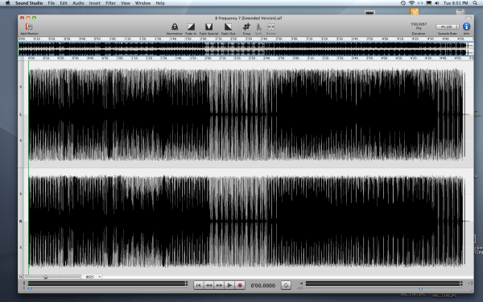Click the system volume menu bar icon

(x=437, y=3)
